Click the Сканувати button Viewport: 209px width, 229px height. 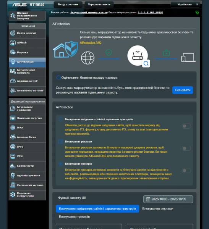(x=183, y=90)
